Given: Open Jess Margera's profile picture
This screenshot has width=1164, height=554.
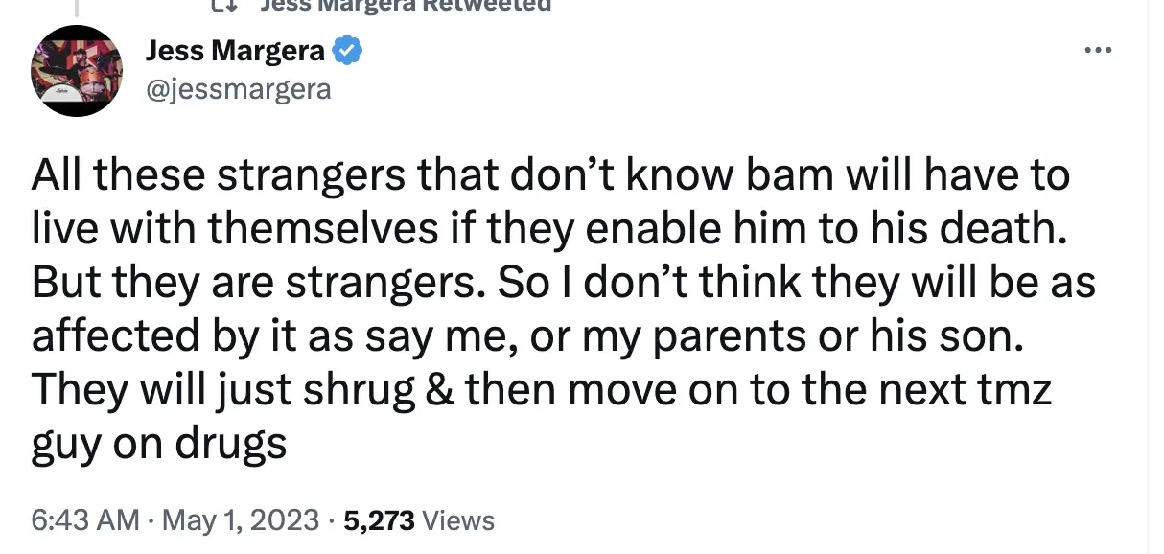Looking at the screenshot, I should [x=77, y=71].
